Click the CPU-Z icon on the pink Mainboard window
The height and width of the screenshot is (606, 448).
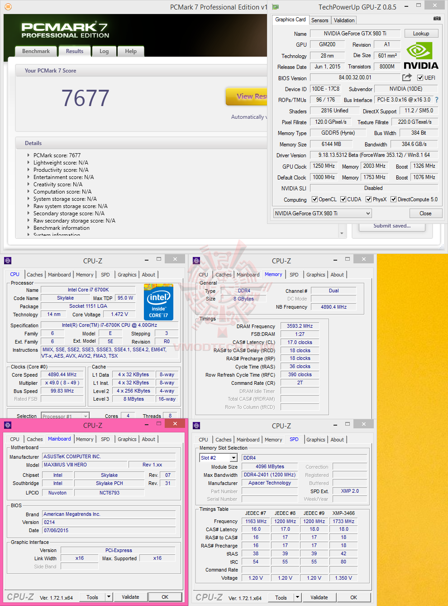[7, 425]
